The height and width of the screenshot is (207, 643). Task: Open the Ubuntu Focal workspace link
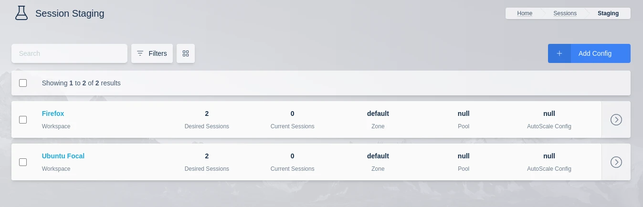[63, 156]
